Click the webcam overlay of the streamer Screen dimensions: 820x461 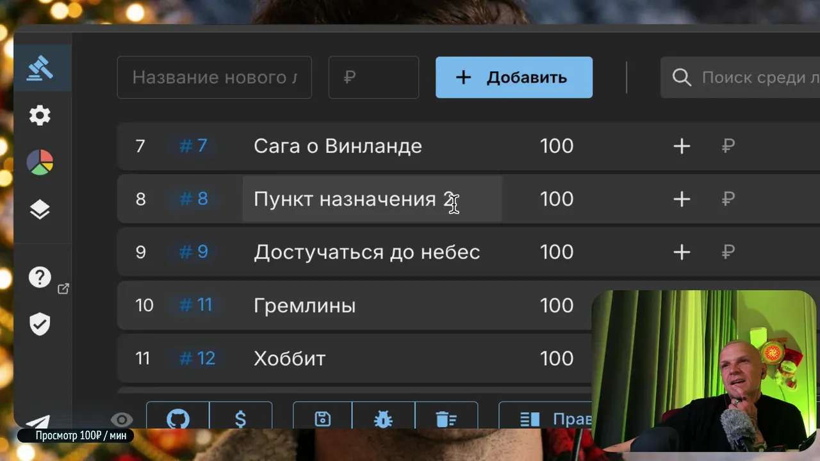(703, 371)
